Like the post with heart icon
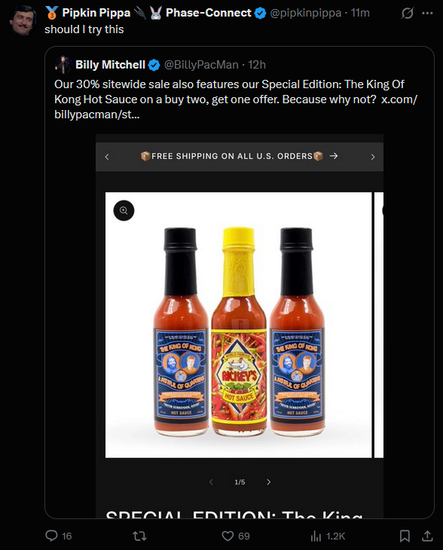443x550 pixels. (228, 536)
